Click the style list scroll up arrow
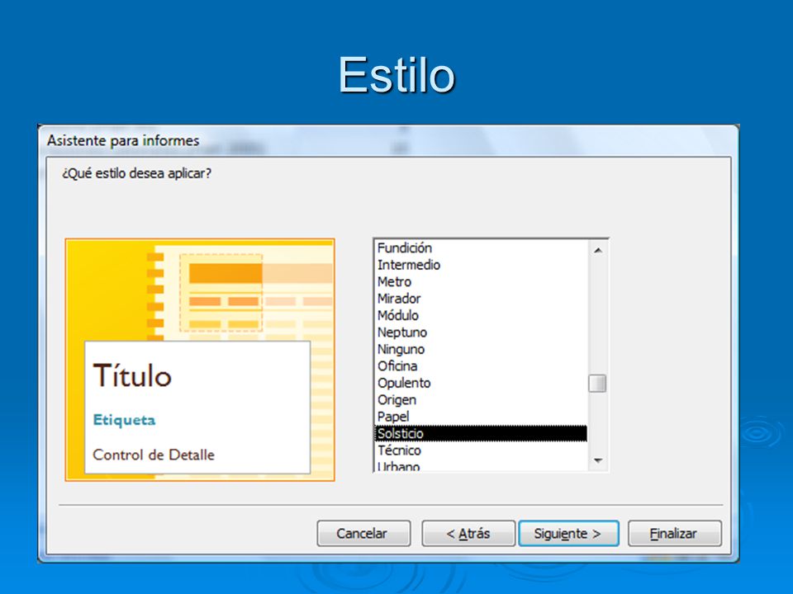Image resolution: width=793 pixels, height=594 pixels. [x=598, y=250]
